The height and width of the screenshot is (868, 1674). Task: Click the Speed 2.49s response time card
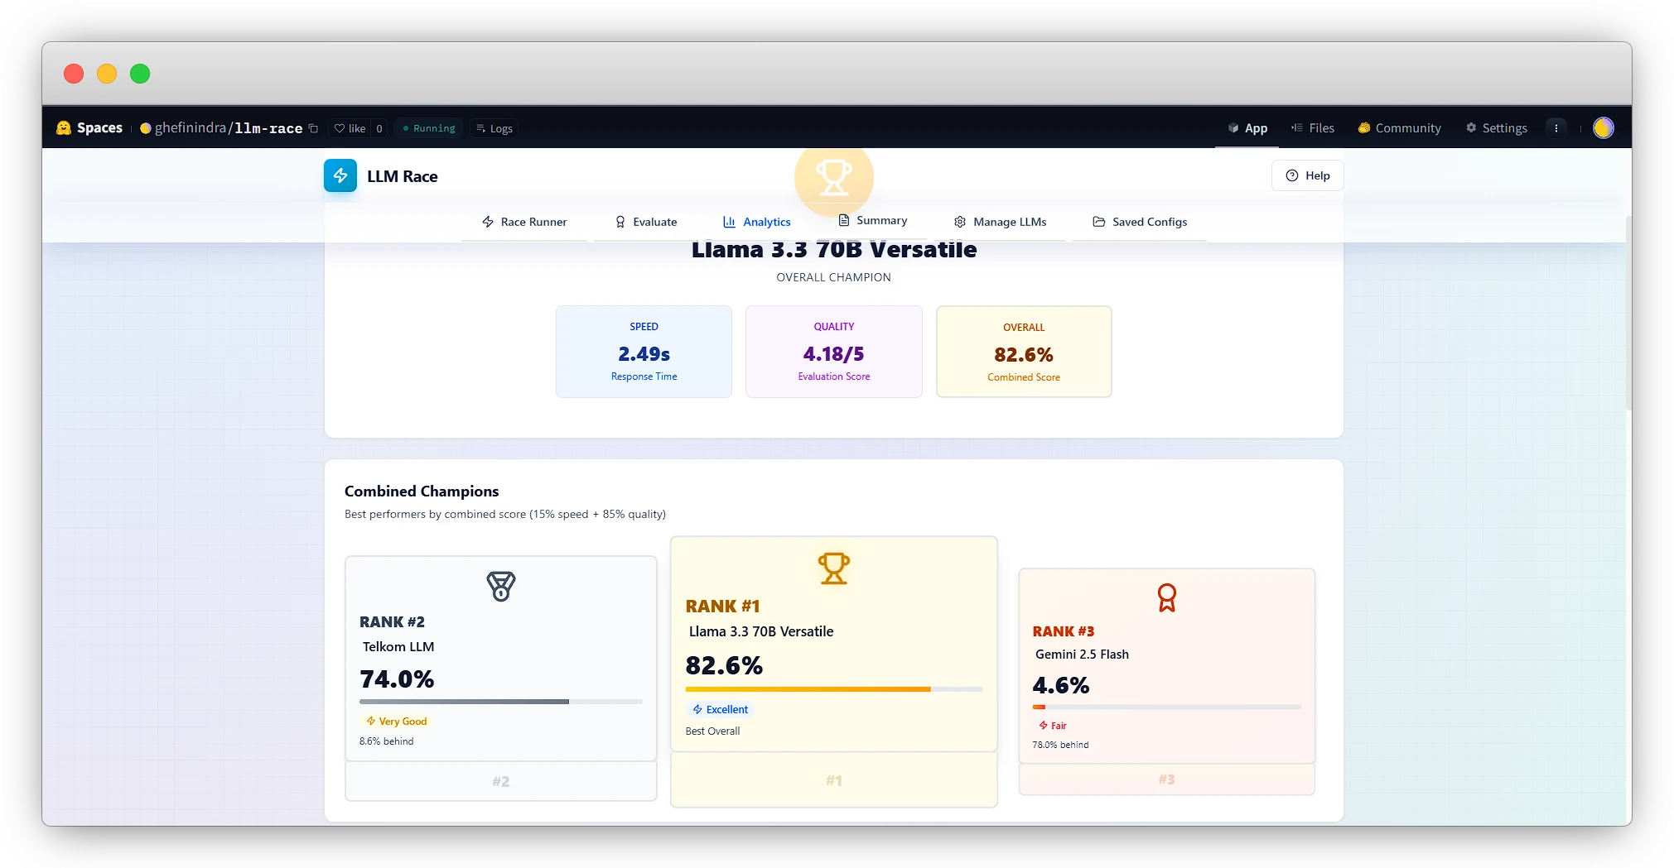click(x=644, y=352)
